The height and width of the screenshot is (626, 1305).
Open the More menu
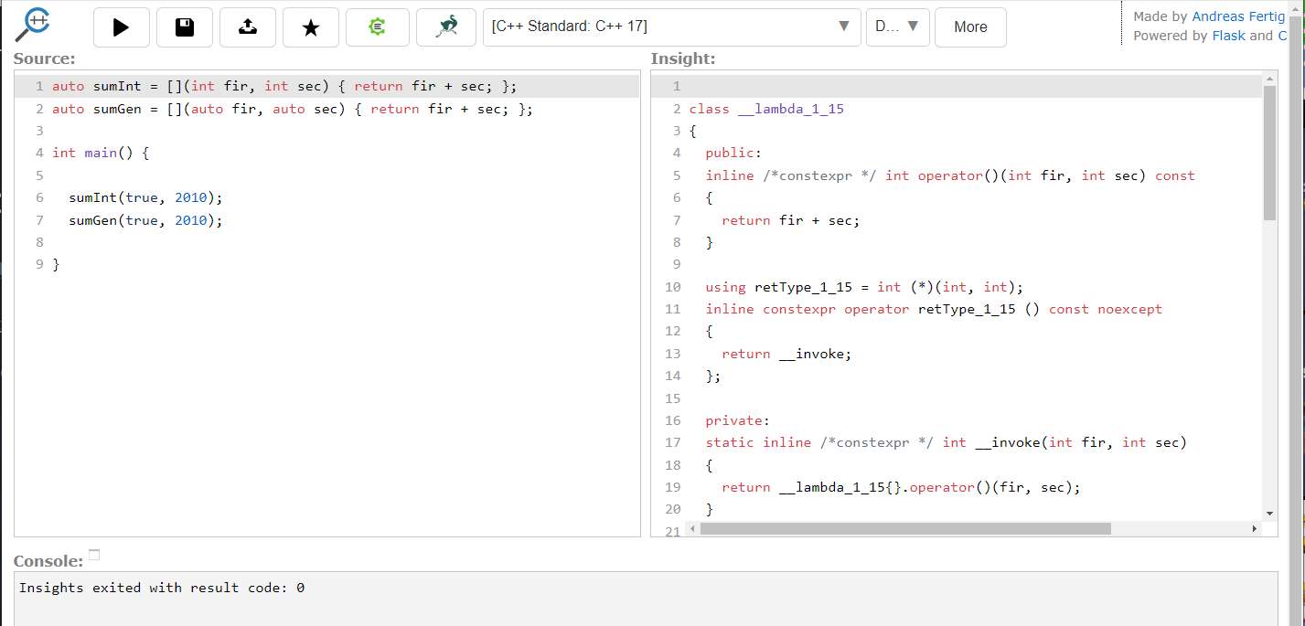[x=970, y=27]
